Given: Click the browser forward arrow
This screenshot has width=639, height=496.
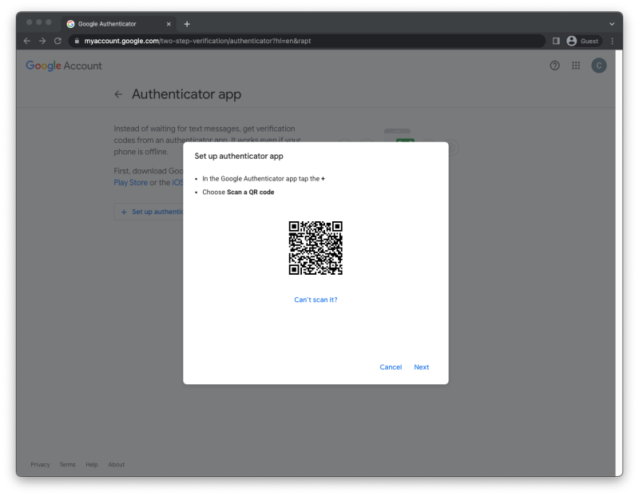Looking at the screenshot, I should pyautogui.click(x=42, y=41).
